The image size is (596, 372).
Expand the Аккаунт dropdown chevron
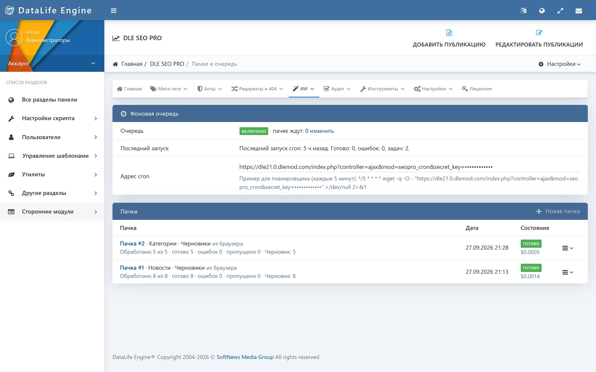pos(93,64)
